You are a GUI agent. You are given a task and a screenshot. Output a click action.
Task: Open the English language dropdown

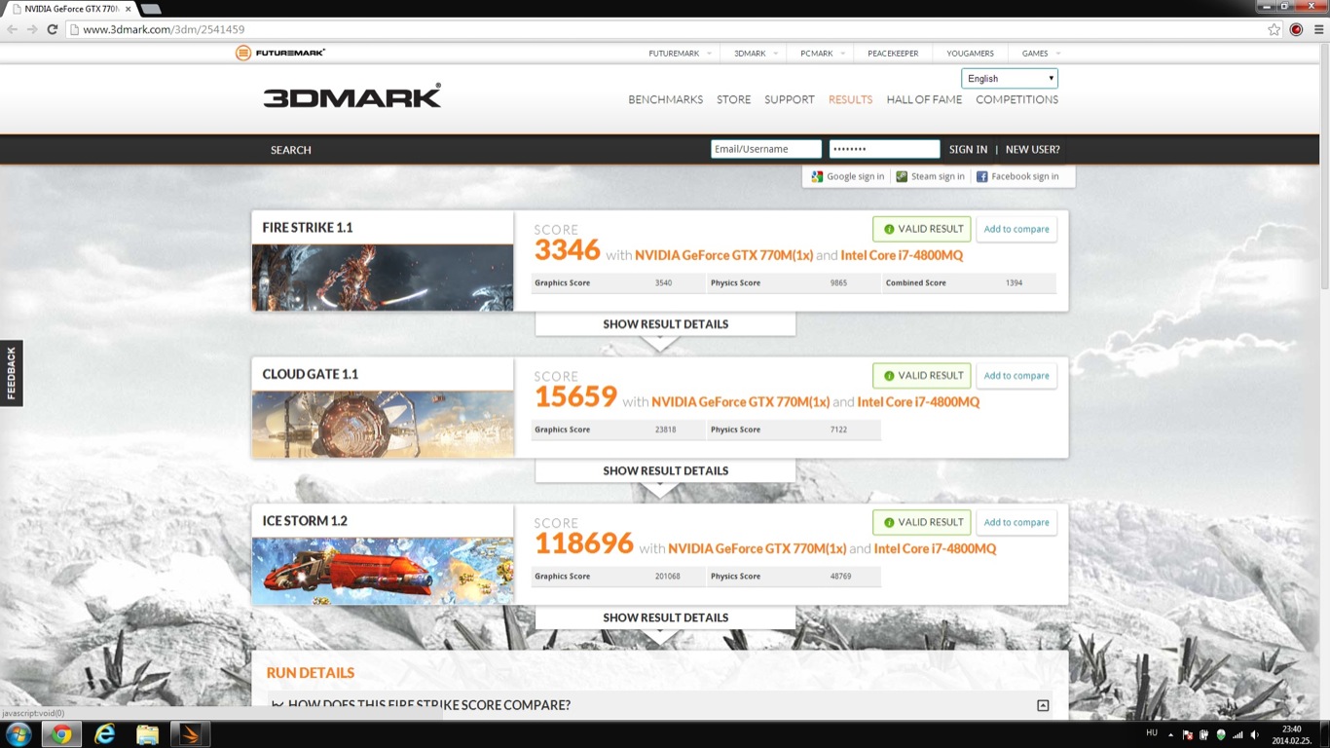coord(1010,79)
